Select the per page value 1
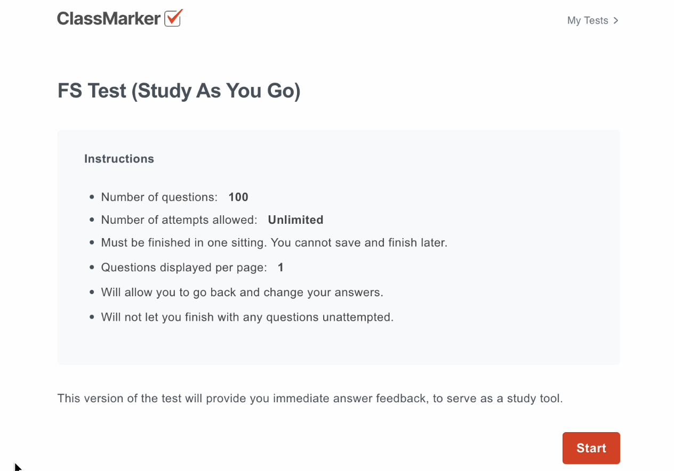This screenshot has width=674, height=471. (x=280, y=267)
